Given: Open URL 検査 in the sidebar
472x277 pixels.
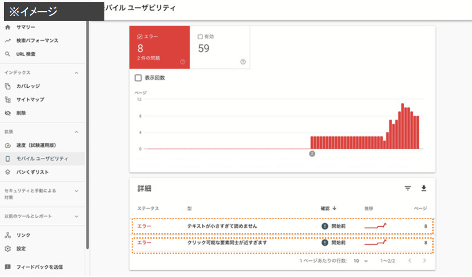Looking at the screenshot, I should 26,54.
